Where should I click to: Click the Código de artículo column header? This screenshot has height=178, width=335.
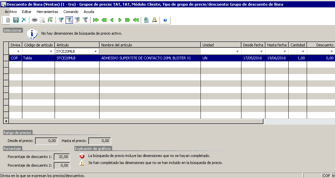click(38, 45)
